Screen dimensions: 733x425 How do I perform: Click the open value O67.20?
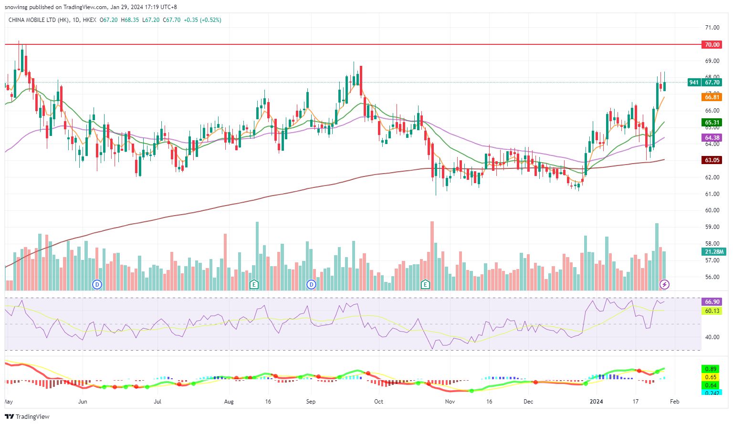(x=108, y=20)
